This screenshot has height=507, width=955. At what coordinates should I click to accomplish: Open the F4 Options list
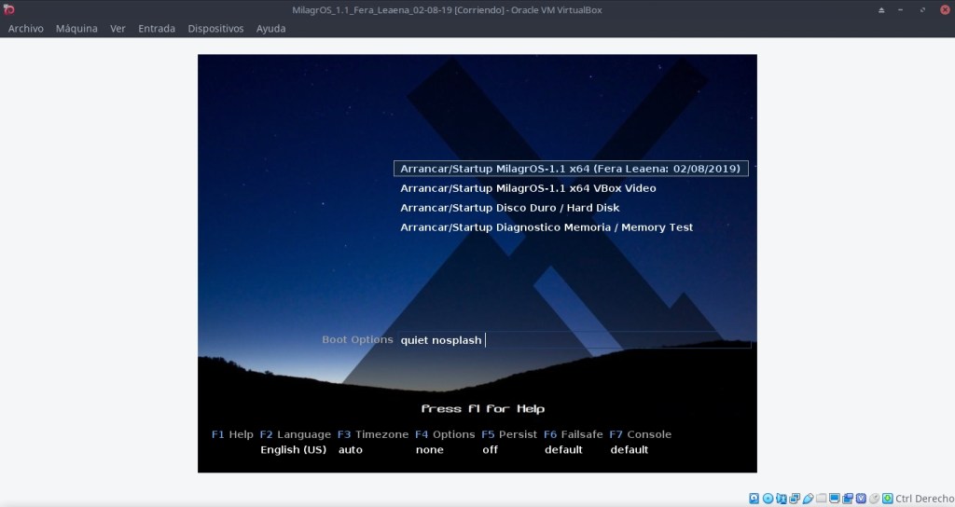pyautogui.click(x=445, y=434)
